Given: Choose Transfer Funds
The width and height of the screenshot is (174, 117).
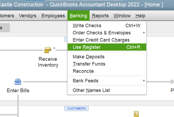Looking at the screenshot, I should click(107, 64).
